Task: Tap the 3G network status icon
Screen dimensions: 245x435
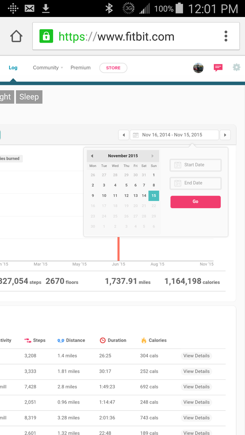Action: 128,9
